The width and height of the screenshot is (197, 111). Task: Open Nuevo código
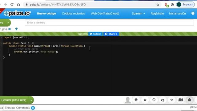(46, 14)
